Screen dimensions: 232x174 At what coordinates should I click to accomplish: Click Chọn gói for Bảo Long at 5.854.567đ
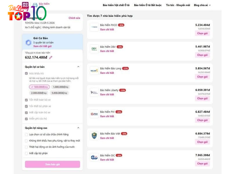202,77
